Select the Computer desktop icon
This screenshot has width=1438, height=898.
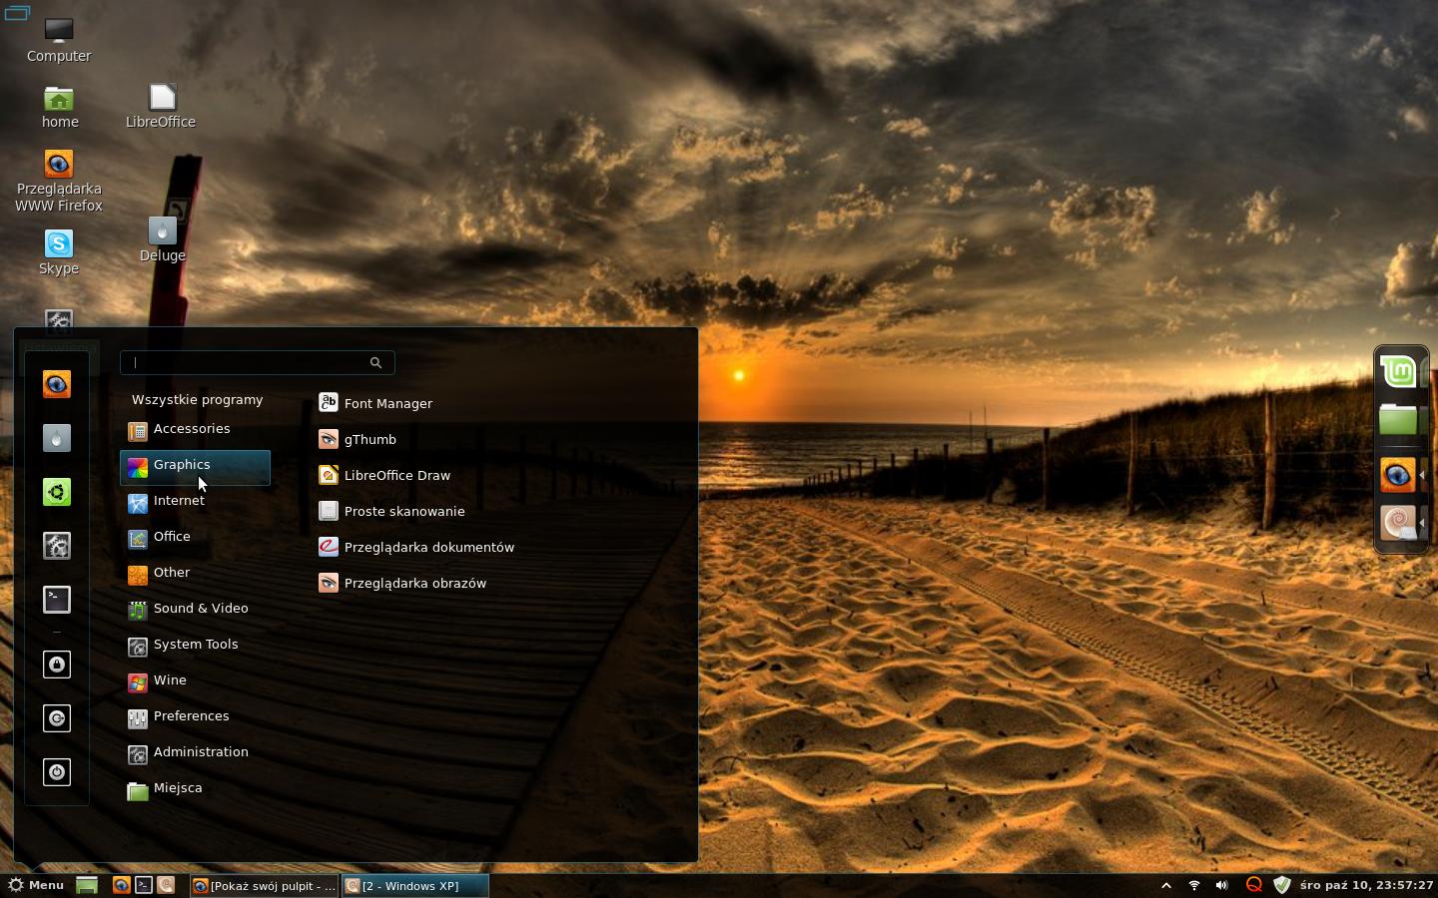point(59,40)
